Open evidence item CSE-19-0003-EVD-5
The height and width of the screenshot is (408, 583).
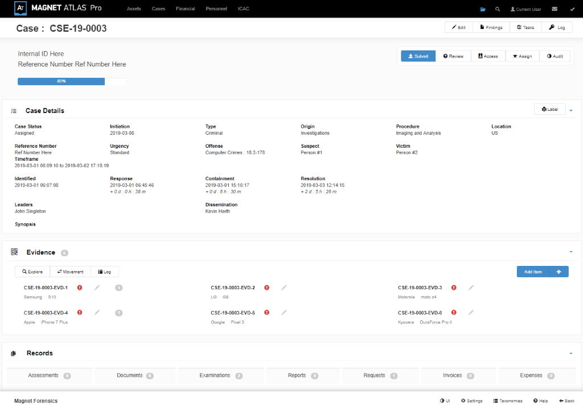tap(233, 313)
